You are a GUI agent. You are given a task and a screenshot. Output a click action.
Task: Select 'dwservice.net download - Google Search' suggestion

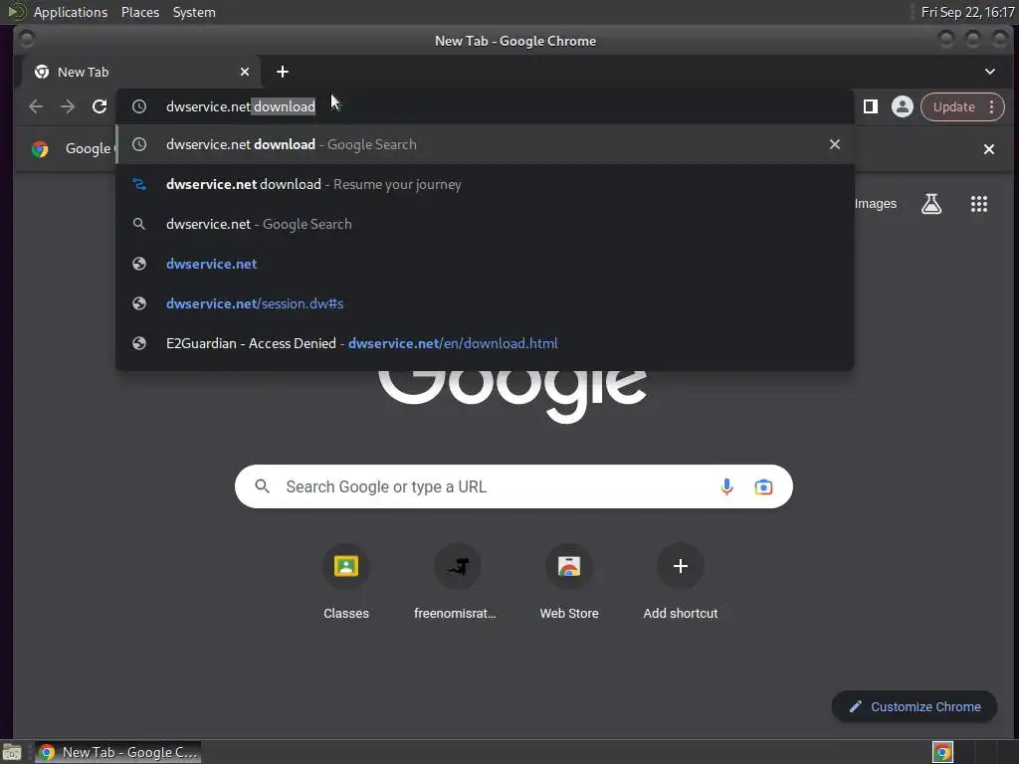(485, 144)
